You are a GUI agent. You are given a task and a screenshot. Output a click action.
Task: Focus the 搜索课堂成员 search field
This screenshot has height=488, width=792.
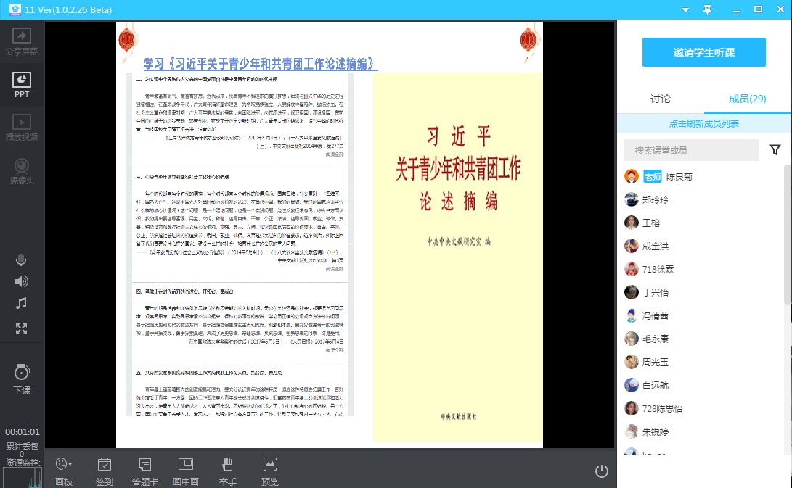click(x=692, y=150)
